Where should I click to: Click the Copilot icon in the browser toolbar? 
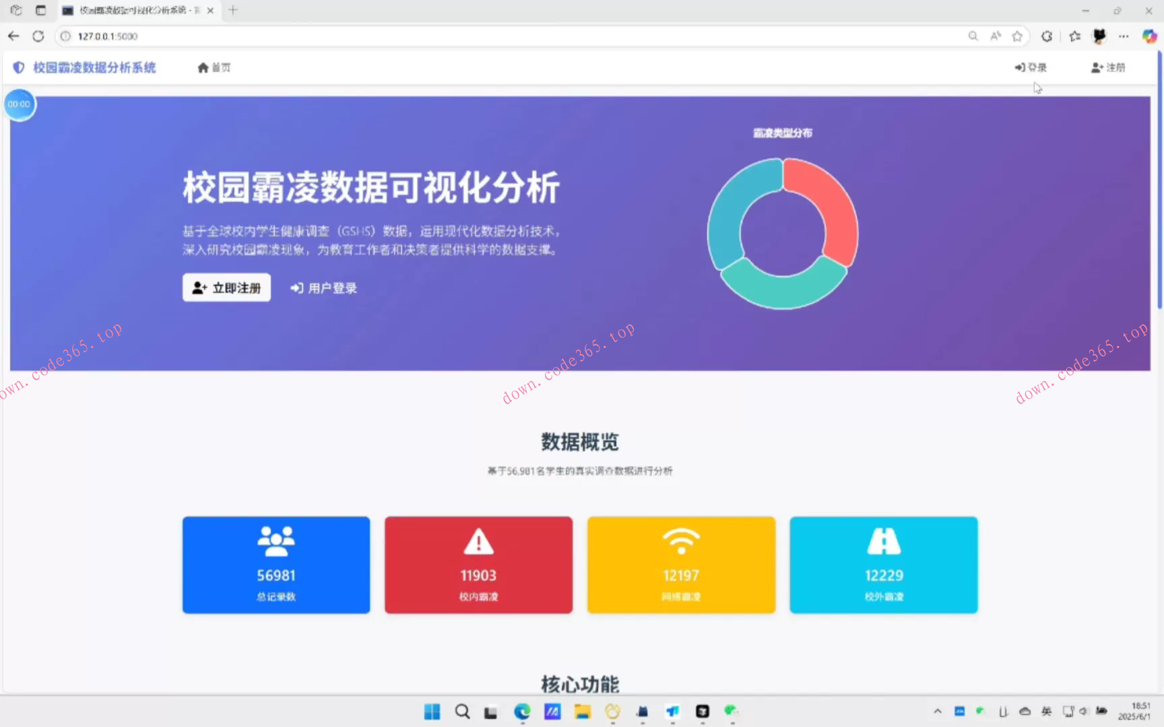click(1149, 36)
